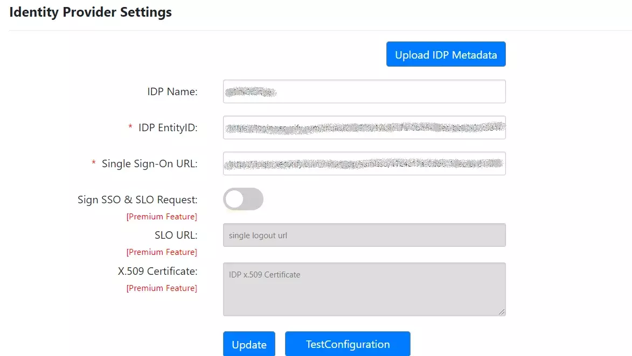The width and height of the screenshot is (632, 356).
Task: Click the IDP x.509 Certificate textarea
Action: [x=364, y=289]
